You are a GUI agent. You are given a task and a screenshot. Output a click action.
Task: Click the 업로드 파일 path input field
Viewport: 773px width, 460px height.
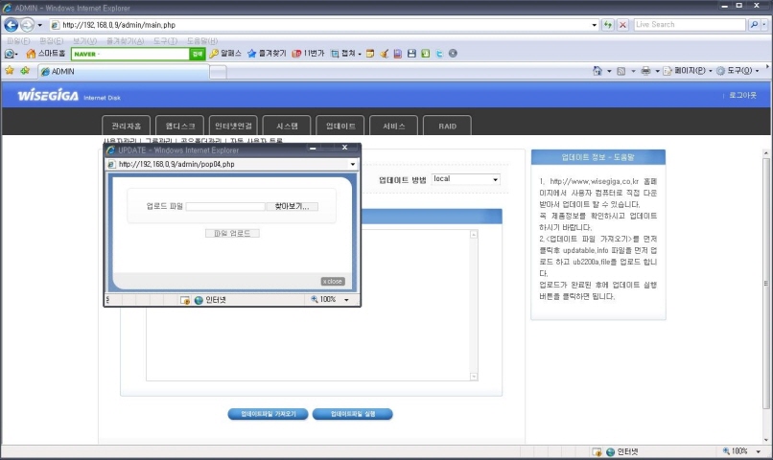[x=225, y=206]
